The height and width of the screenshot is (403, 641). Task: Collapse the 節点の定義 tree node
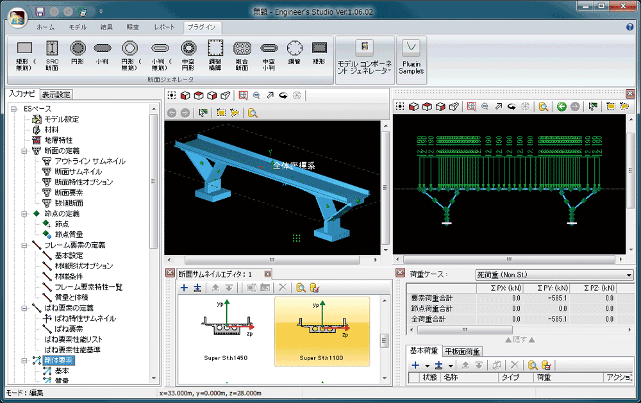[24, 214]
